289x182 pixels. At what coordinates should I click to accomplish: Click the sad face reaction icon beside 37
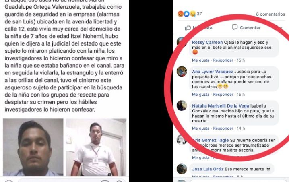point(193,14)
